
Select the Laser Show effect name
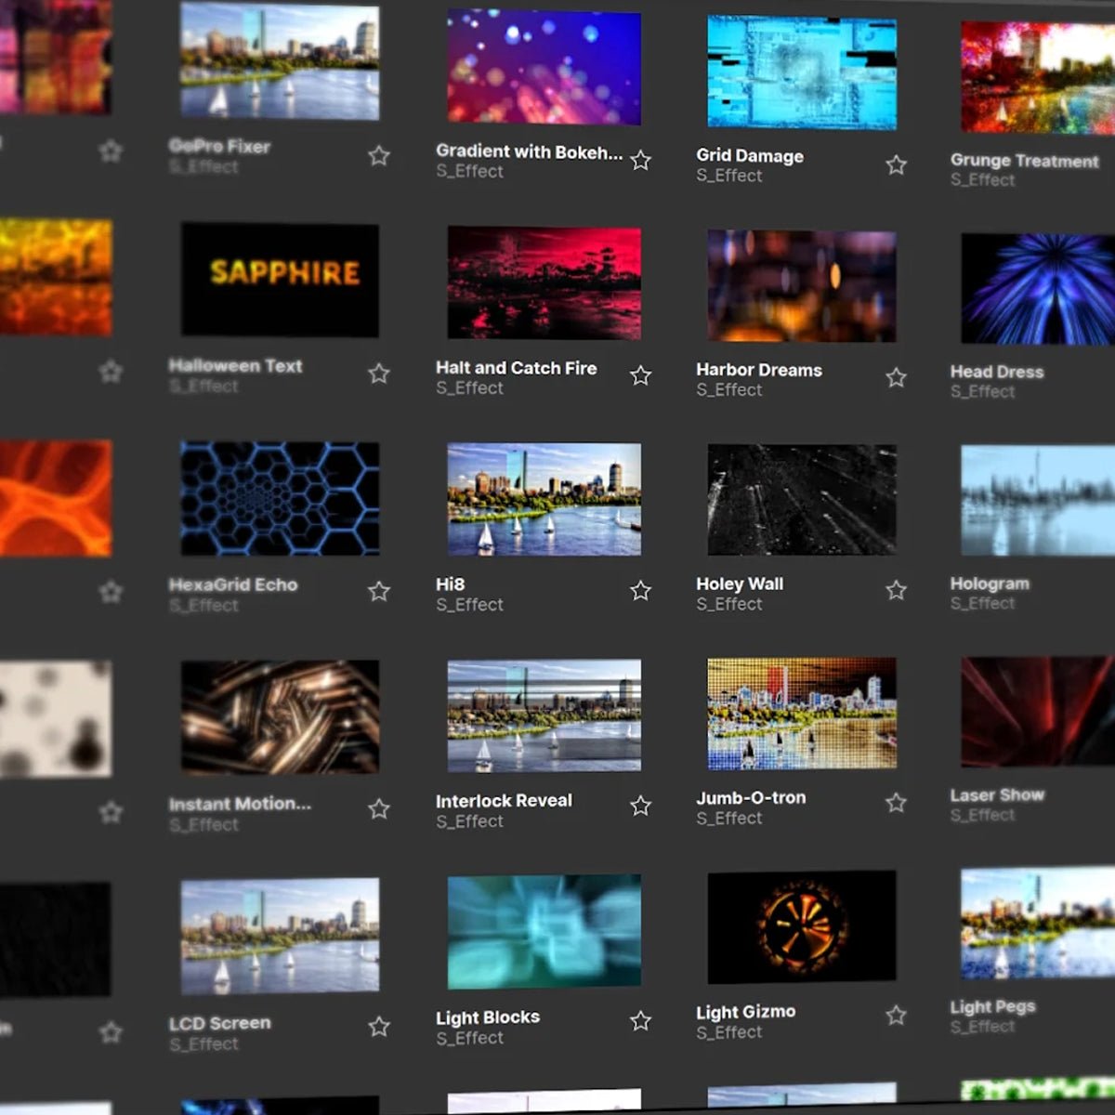[996, 794]
